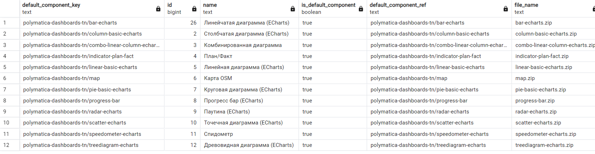The image size is (595, 154).
Task: Click the 'План/Факт' name cell
Action: pyautogui.click(x=218, y=56)
